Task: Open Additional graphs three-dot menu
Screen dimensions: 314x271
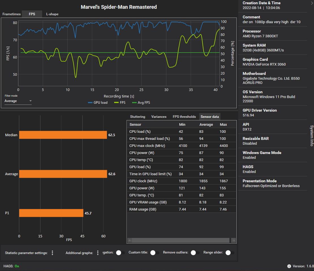Action: point(98,253)
